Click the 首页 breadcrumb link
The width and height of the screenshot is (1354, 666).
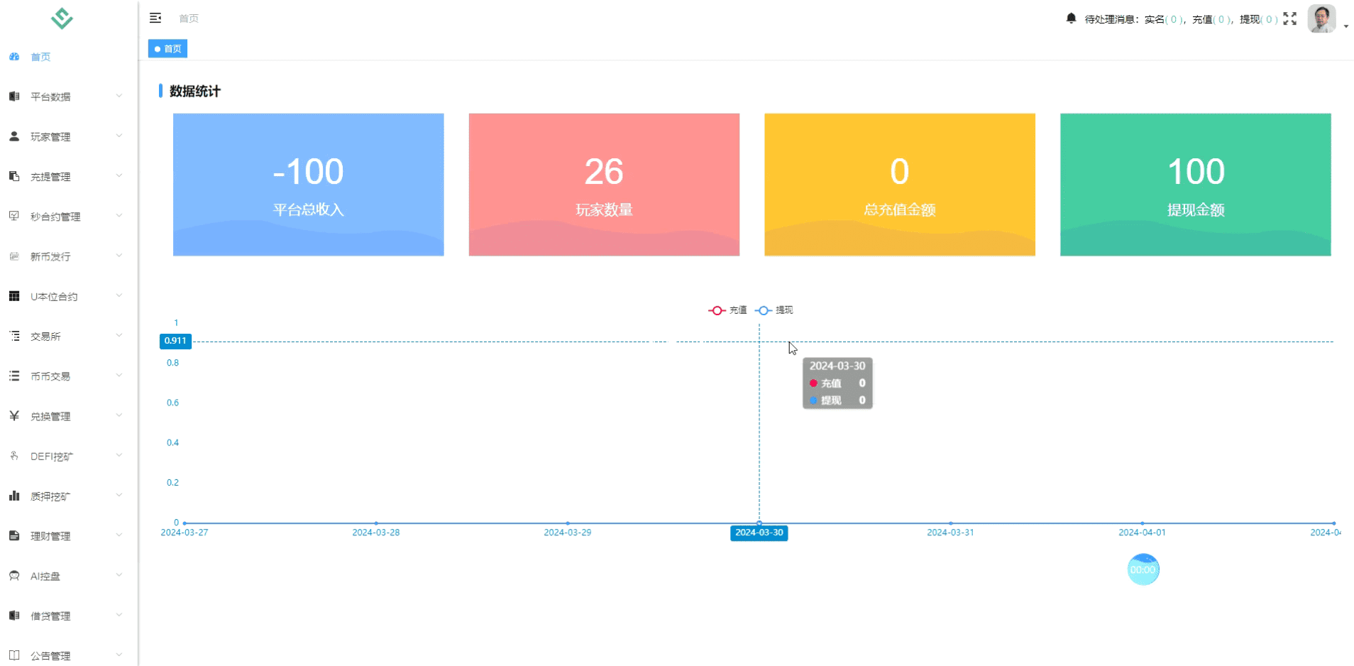click(189, 18)
